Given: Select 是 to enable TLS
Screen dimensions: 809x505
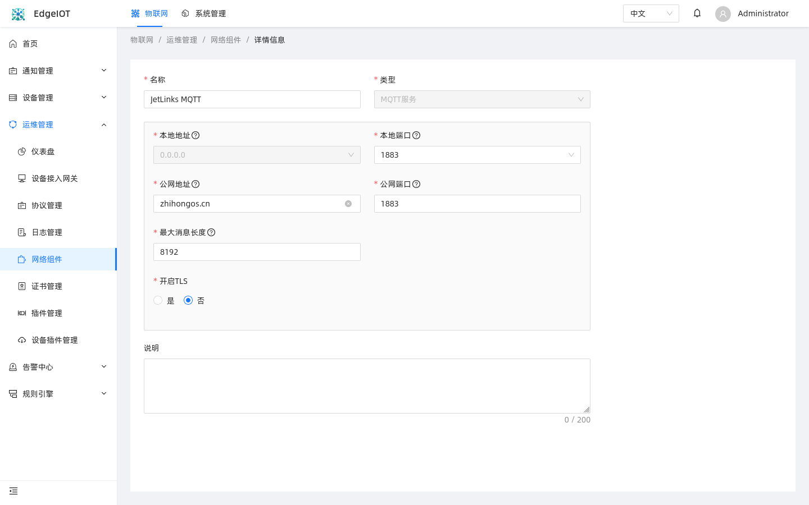Looking at the screenshot, I should pyautogui.click(x=158, y=300).
